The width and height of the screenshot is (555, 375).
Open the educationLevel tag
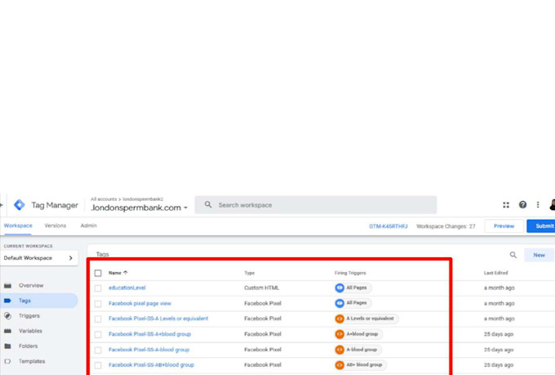tap(127, 288)
